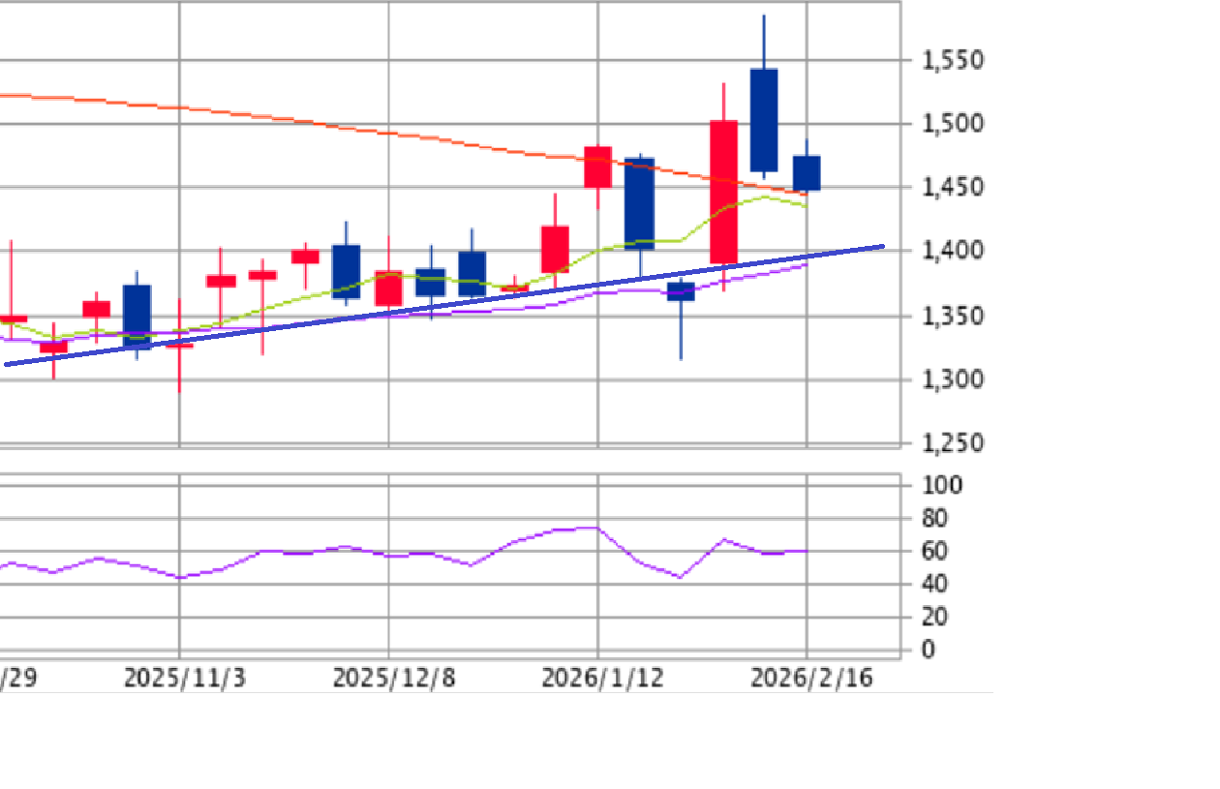Select the 0 label on oscillator axis

click(929, 650)
